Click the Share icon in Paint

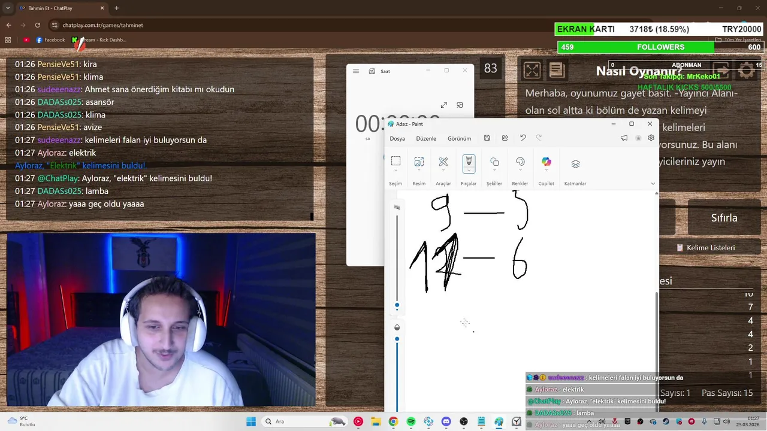505,138
